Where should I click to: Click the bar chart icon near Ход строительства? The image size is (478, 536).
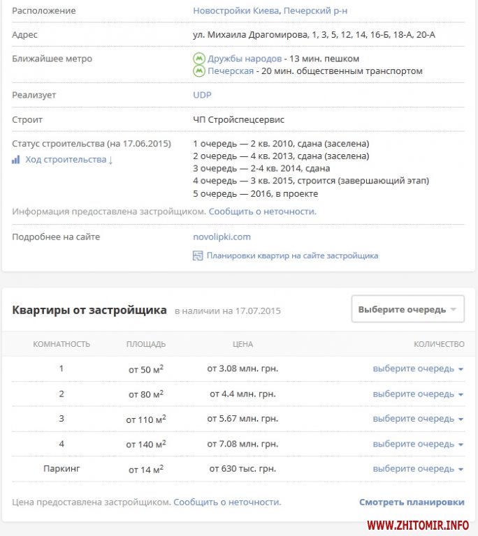[16, 160]
